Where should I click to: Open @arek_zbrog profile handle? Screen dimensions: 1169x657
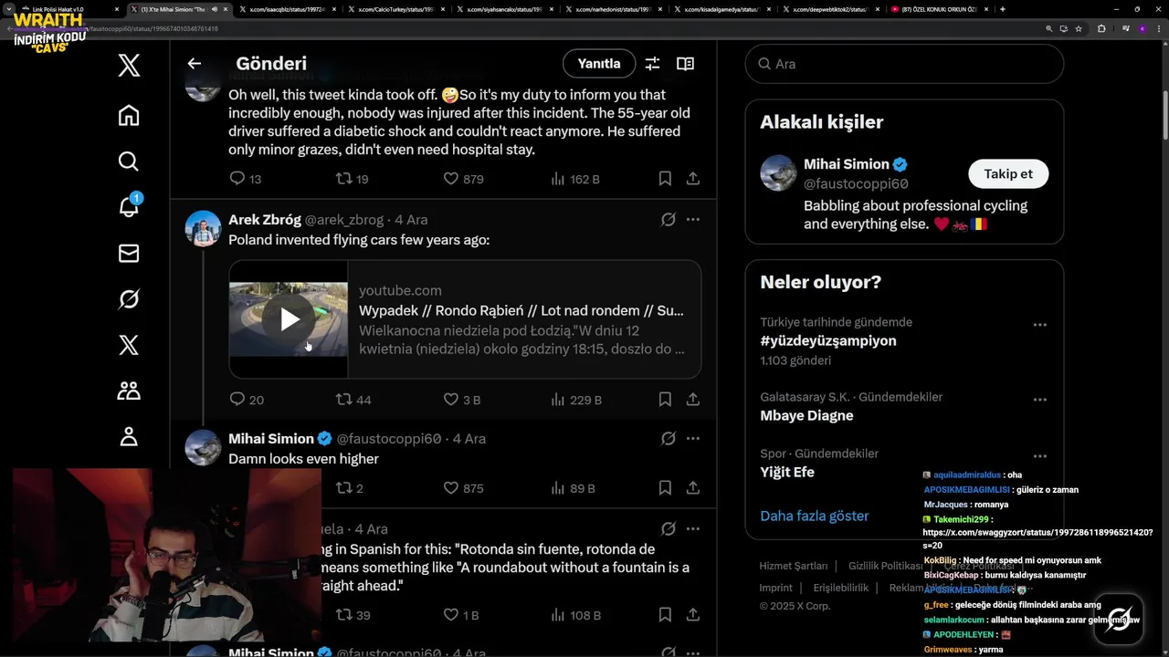[344, 220]
